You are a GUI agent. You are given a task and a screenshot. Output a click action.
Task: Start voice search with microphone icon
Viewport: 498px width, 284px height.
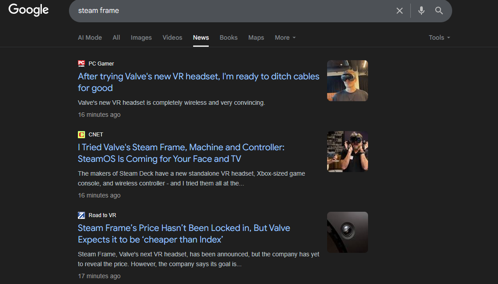(x=421, y=11)
